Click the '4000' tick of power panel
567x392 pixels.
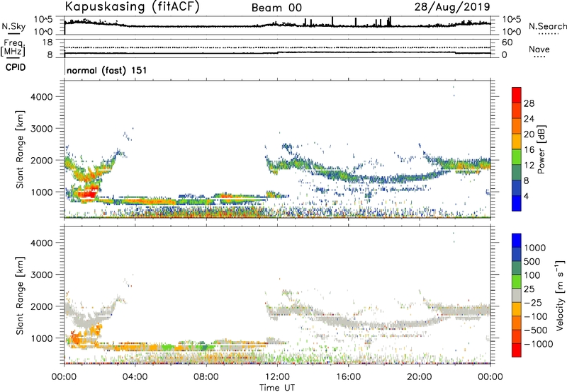(41, 97)
